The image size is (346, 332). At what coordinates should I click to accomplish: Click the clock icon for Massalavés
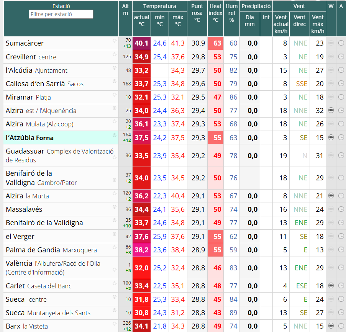tap(341, 209)
